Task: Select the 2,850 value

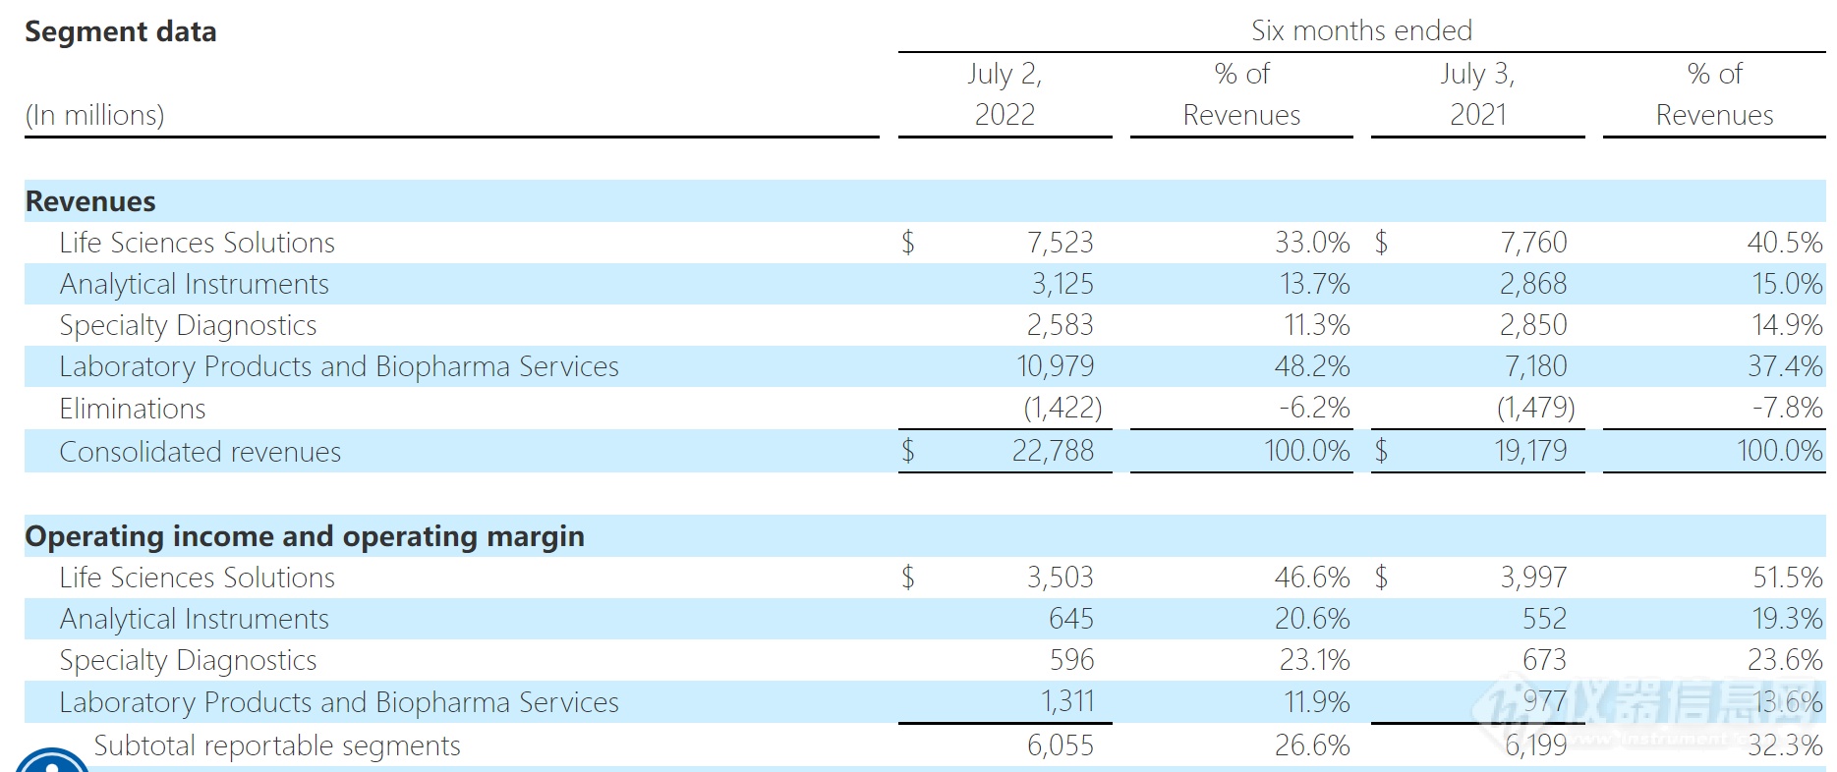Action: pos(1533,325)
